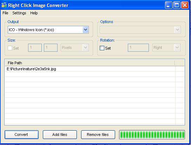
Task: Maximize the Image Converter window
Action: (177, 5)
